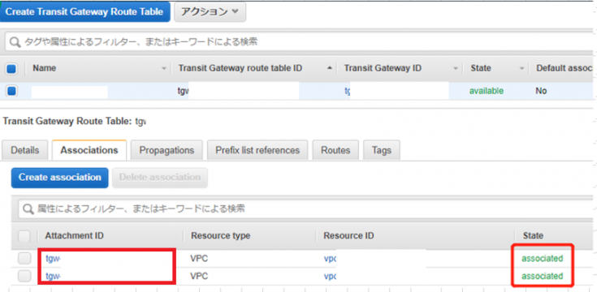Click the Create association button
The image size is (597, 292).
60,178
